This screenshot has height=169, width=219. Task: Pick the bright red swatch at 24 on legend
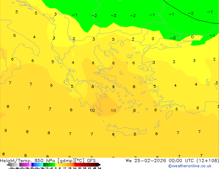coord(75,165)
